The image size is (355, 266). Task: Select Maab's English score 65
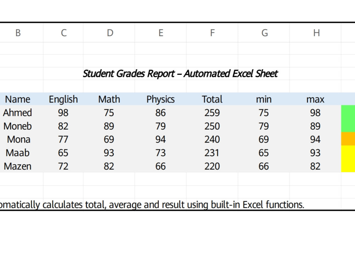[63, 153]
